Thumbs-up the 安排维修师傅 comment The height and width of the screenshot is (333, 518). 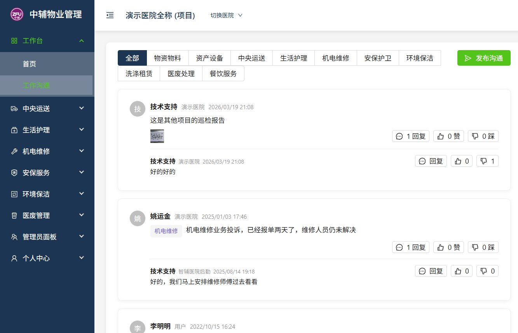pos(462,271)
